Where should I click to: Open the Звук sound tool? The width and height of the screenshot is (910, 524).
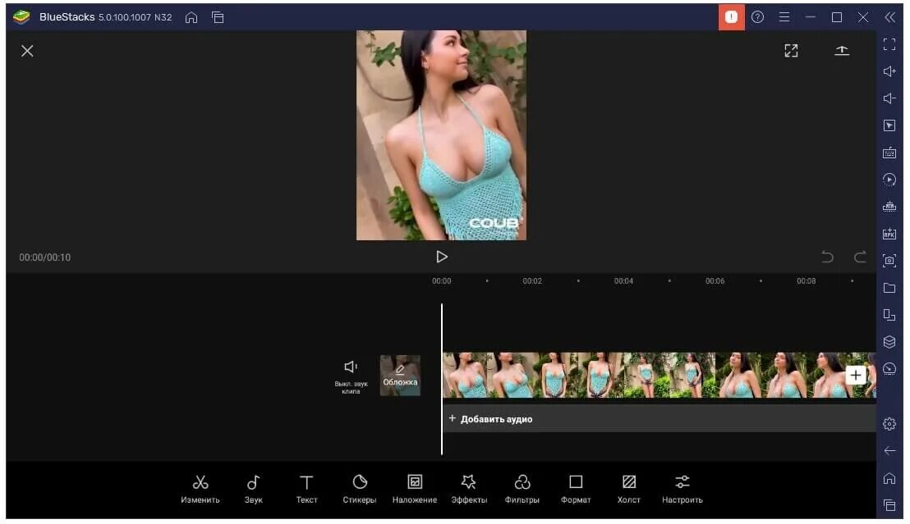pos(254,490)
